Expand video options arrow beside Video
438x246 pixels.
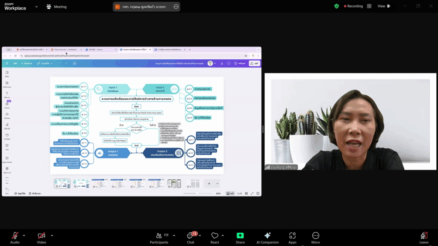52,235
